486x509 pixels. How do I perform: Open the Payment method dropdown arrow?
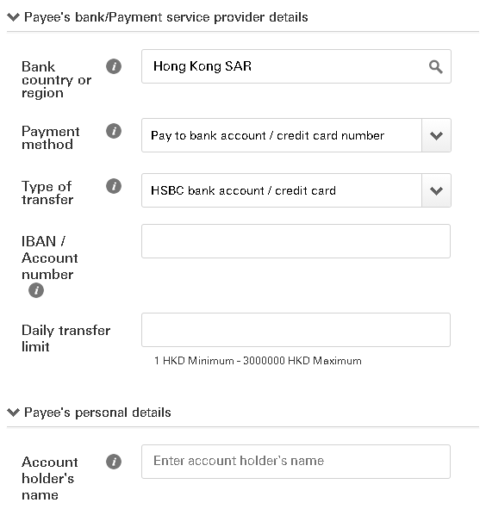pyautogui.click(x=436, y=135)
